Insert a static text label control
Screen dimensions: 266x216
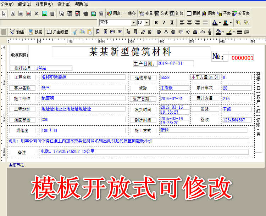[13, 13]
